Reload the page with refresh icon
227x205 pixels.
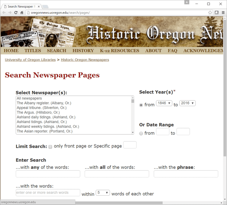(16, 13)
